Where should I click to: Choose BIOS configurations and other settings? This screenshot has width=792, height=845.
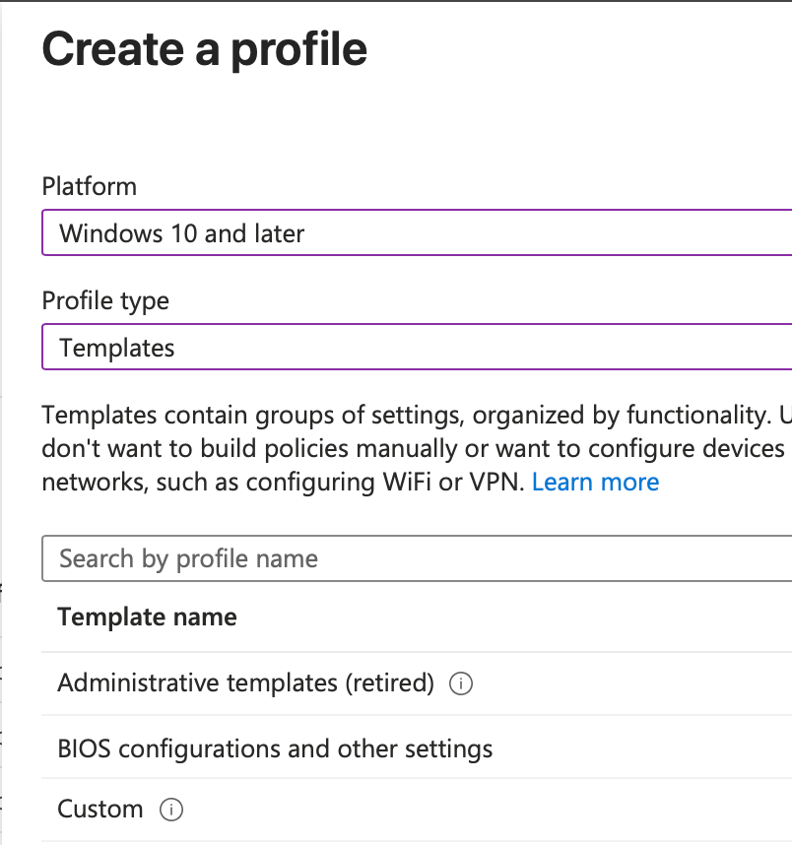(275, 748)
